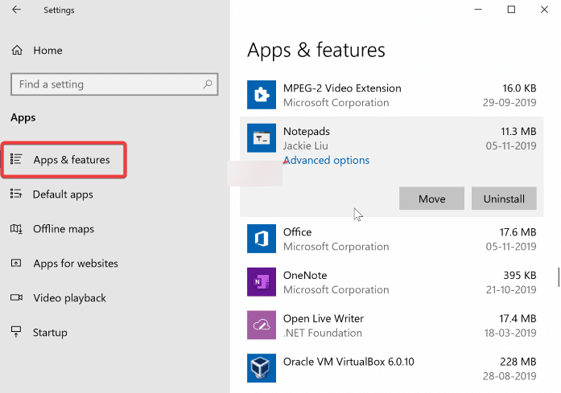Select Open Live Writer entry name
Viewport: 561px width, 393px height.
[x=324, y=319]
